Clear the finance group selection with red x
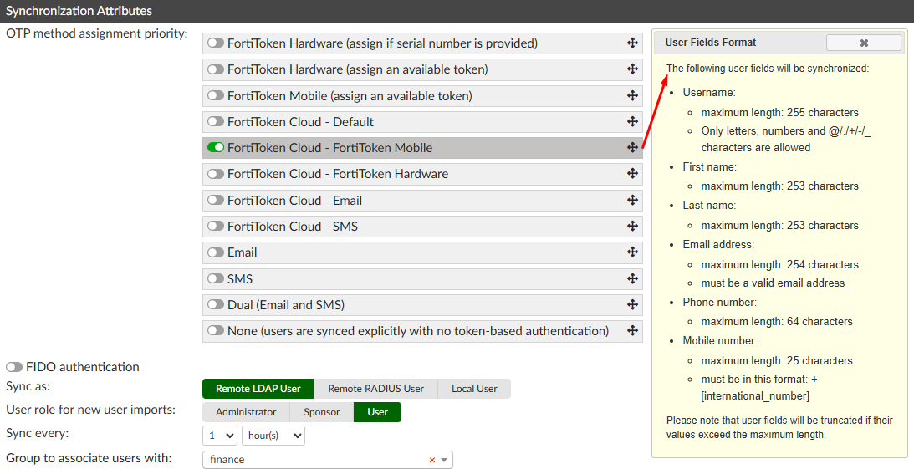 tap(432, 460)
